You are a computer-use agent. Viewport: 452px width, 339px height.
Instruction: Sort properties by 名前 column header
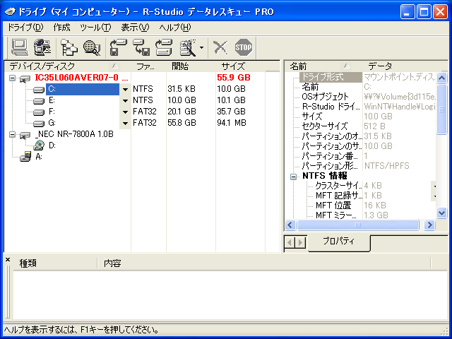click(x=323, y=66)
